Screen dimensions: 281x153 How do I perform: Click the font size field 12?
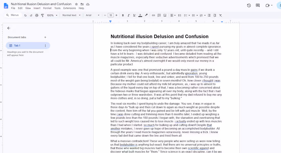[x=111, y=15]
